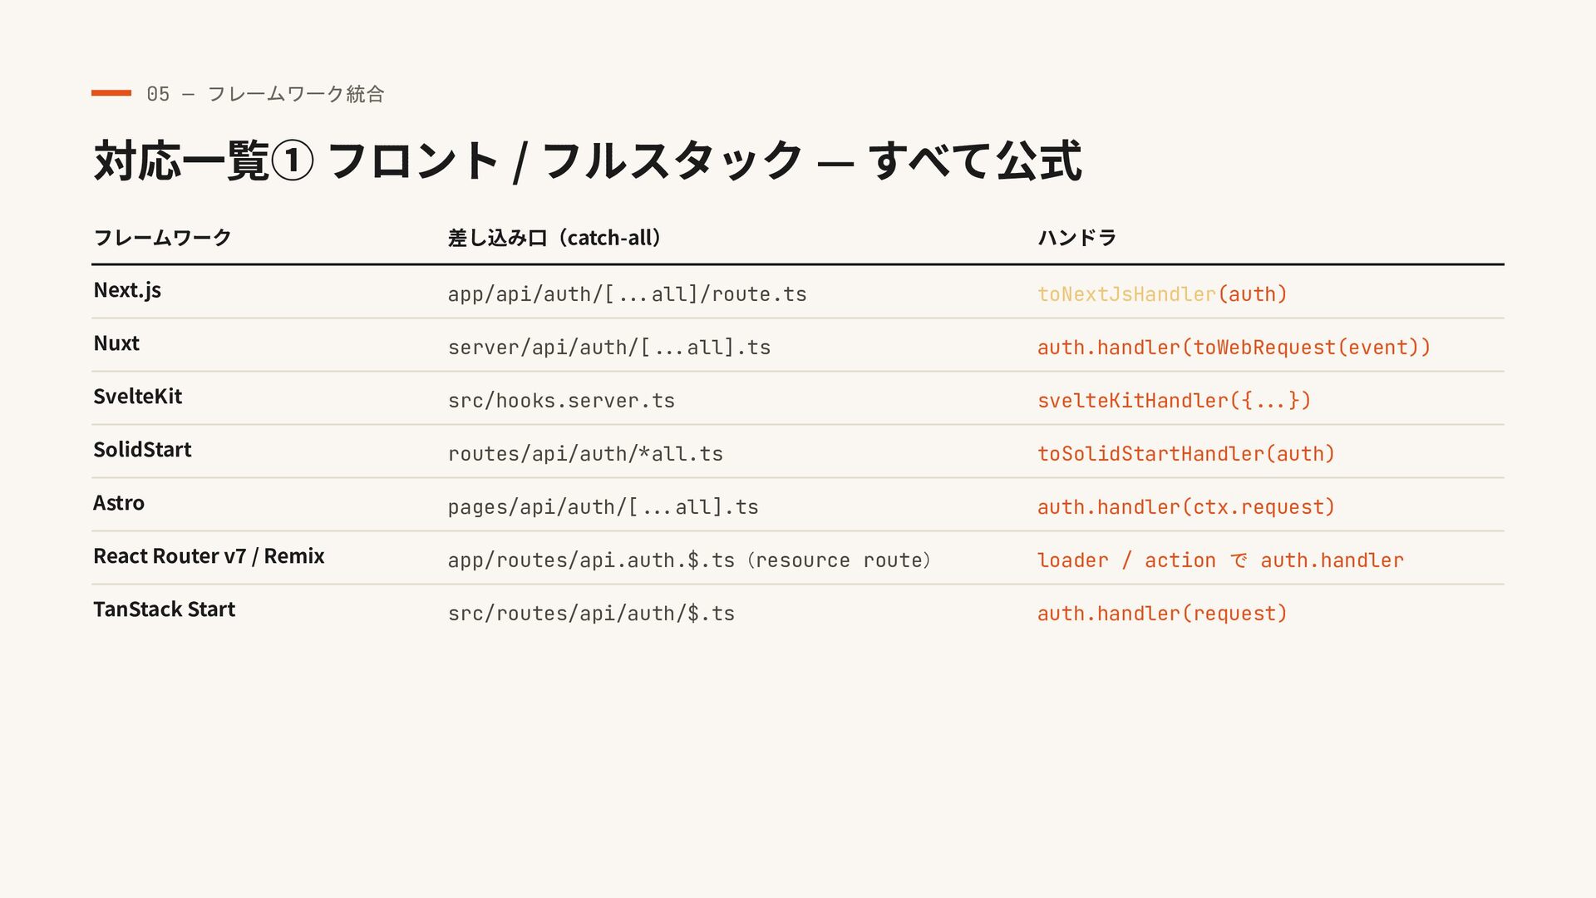Click the path 'routes/api/auth/*all.ts'
Viewport: 1596px width, 898px height.
point(585,454)
